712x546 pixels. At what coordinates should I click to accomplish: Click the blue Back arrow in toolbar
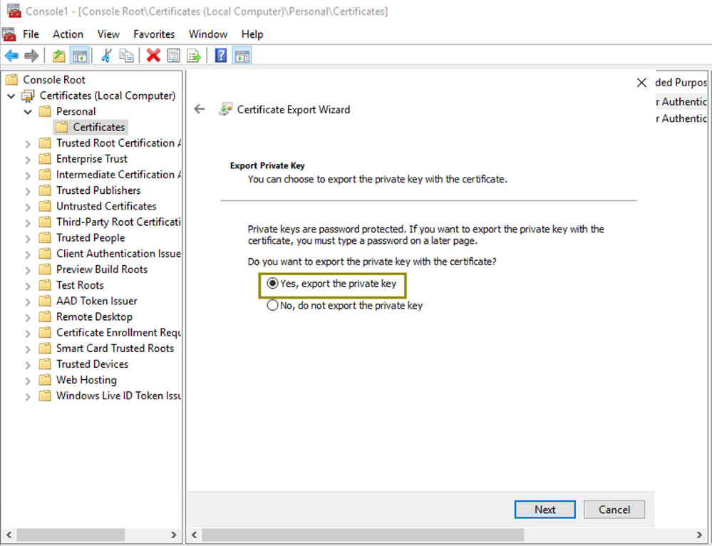(x=12, y=56)
